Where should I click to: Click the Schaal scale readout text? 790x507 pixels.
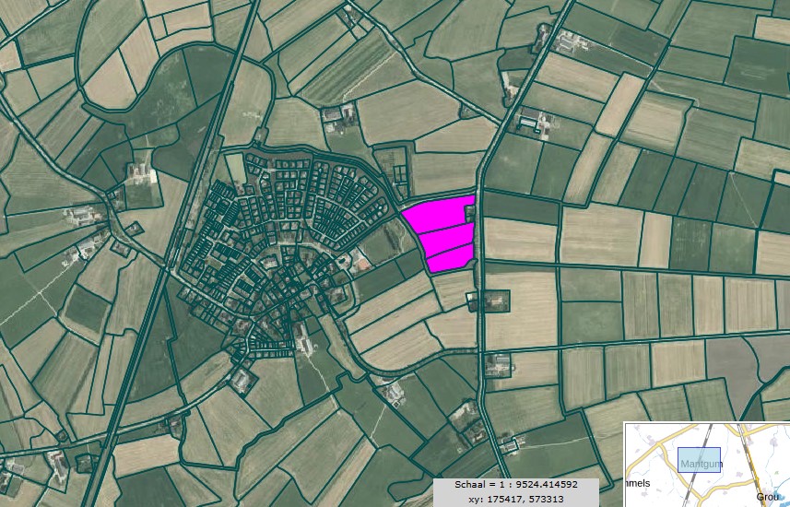(x=515, y=484)
